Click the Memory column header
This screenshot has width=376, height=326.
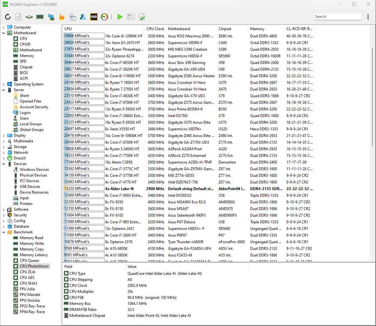tap(266, 29)
